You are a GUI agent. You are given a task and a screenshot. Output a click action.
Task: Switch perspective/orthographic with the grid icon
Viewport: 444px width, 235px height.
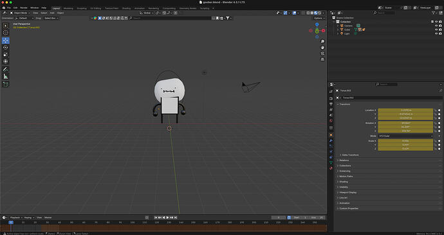(x=322, y=59)
